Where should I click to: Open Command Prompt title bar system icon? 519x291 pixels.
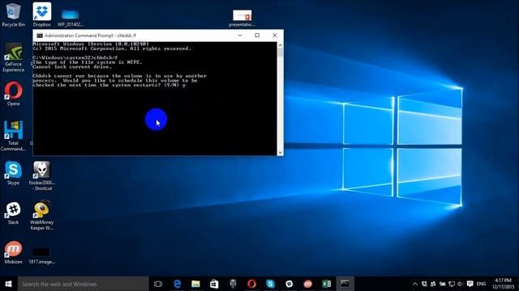[40, 36]
